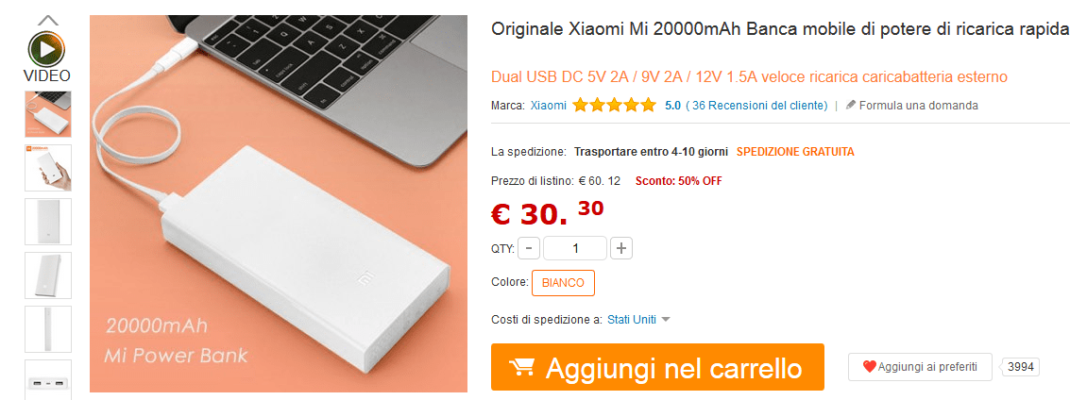Click the shopping cart icon in orange button
The height and width of the screenshot is (400, 1070).
[521, 368]
